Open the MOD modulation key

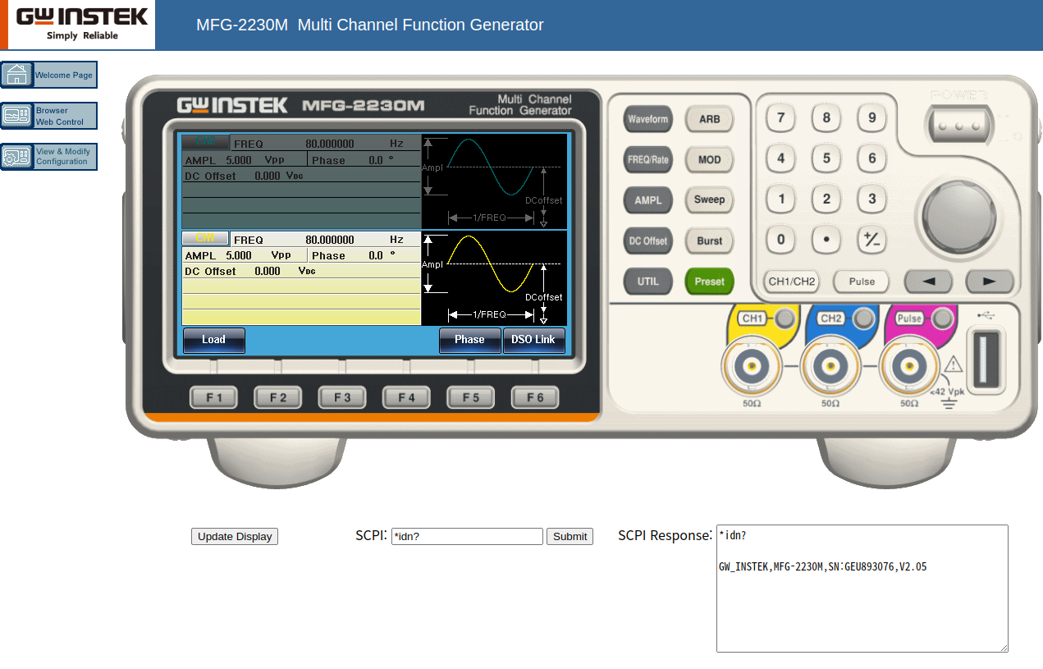(709, 160)
